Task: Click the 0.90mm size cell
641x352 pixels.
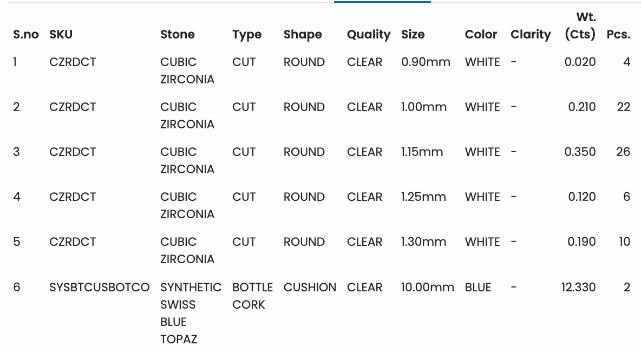Action: point(426,62)
